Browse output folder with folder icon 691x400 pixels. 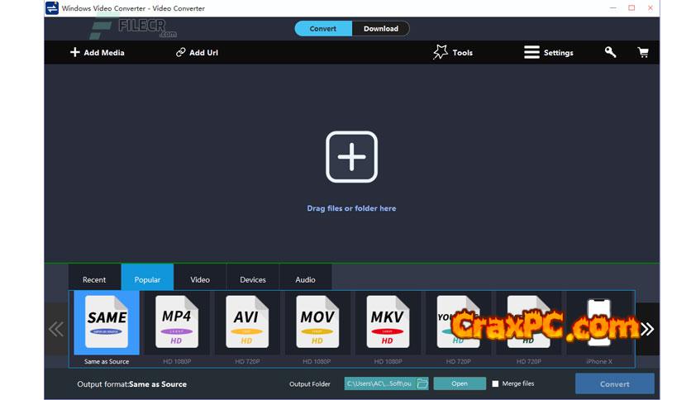[422, 383]
